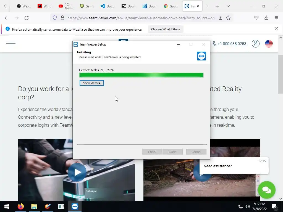Switch to the VS Code Documentation tab
The height and width of the screenshot is (212, 283).
(108, 6)
